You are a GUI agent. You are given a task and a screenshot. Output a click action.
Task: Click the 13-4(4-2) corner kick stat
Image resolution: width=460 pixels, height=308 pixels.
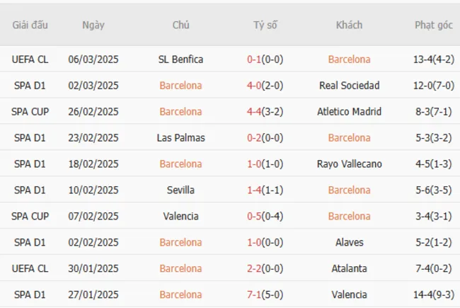pyautogui.click(x=433, y=59)
